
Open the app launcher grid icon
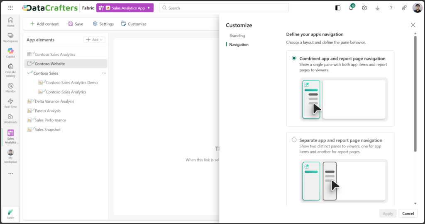click(x=10, y=8)
